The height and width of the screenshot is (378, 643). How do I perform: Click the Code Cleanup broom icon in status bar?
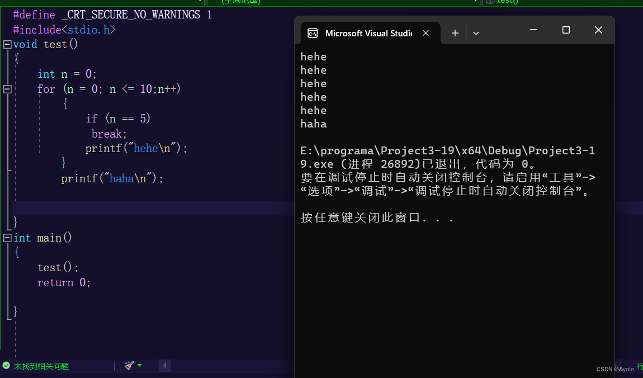point(129,365)
